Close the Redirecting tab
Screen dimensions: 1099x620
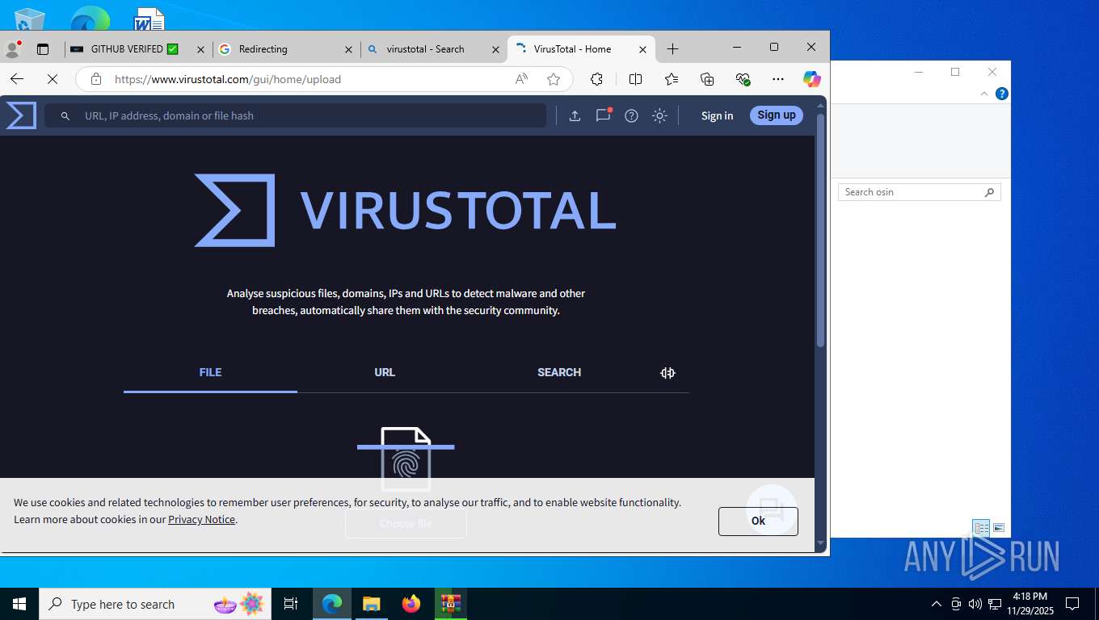[348, 49]
